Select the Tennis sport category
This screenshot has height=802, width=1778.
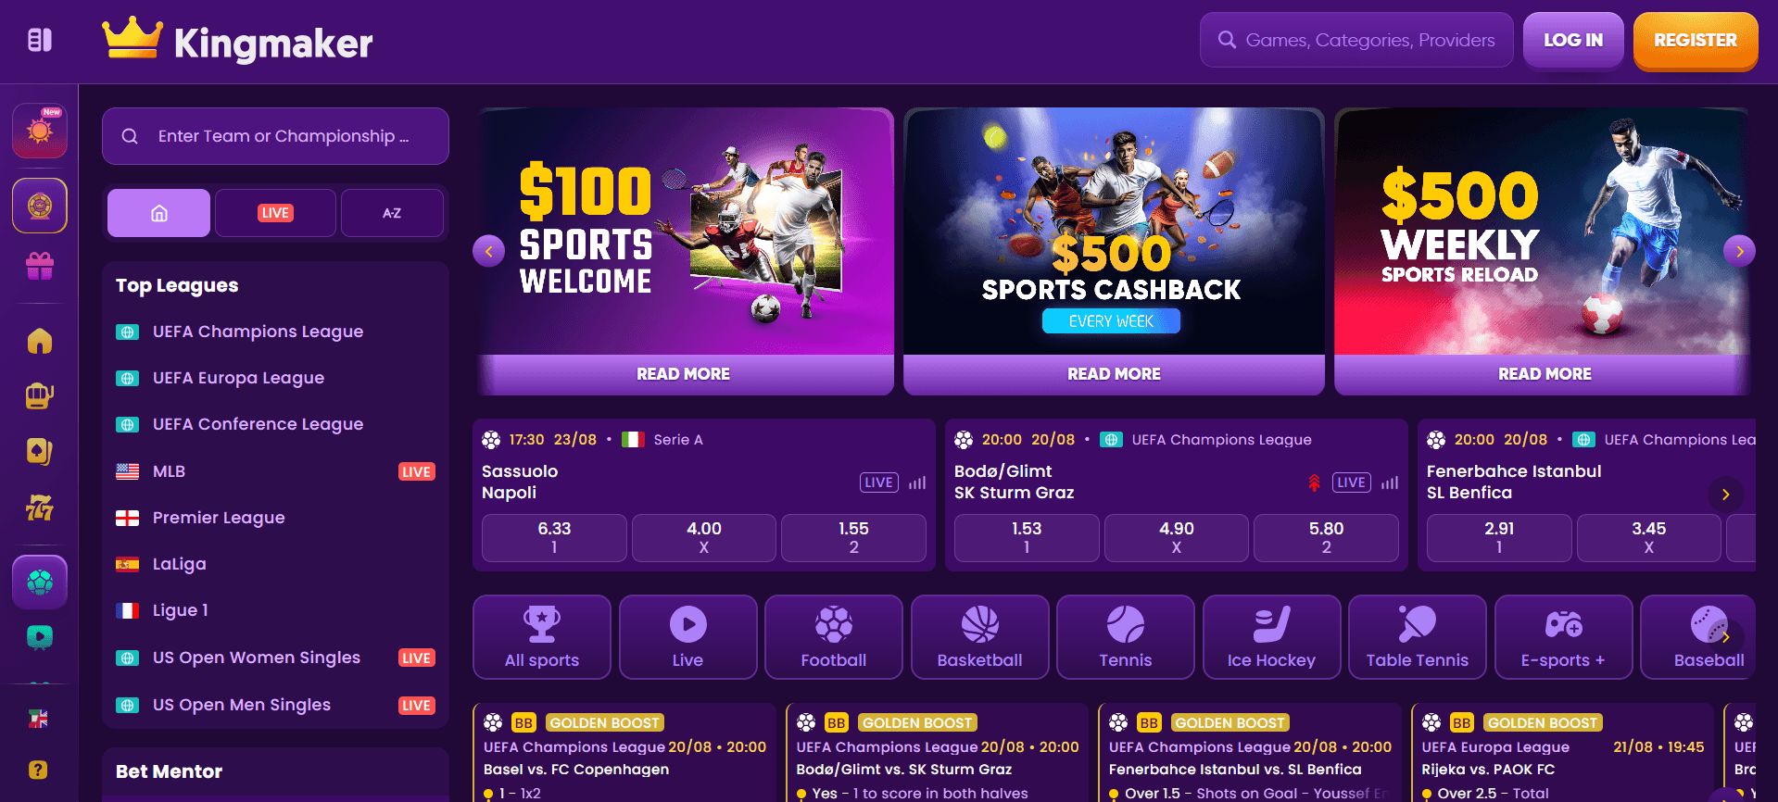tap(1125, 637)
